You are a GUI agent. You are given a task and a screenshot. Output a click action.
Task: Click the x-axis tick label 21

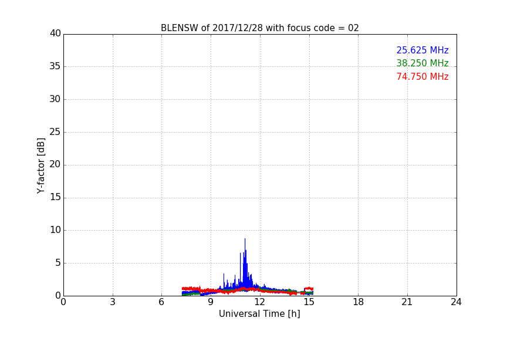tap(407, 302)
